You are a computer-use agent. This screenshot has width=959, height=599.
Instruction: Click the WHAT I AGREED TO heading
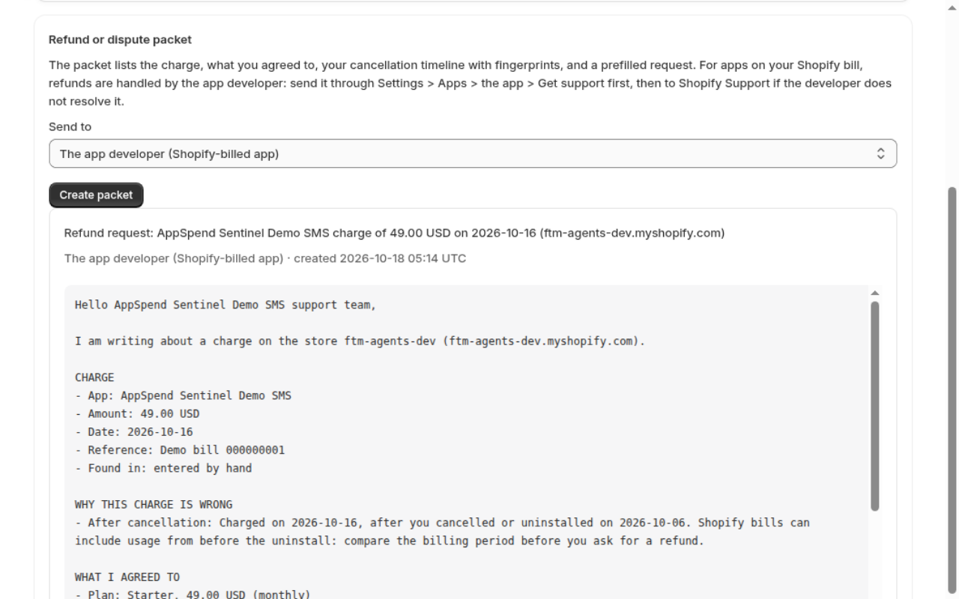coord(127,577)
